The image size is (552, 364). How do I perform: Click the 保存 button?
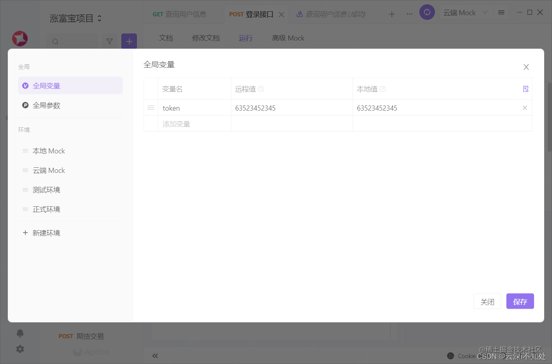tap(520, 301)
